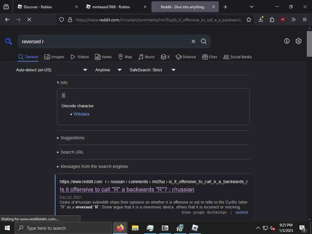This screenshot has height=234, width=312.
Task: Click the reddit.com result URL breadcrumb
Action: pyautogui.click(x=154, y=182)
